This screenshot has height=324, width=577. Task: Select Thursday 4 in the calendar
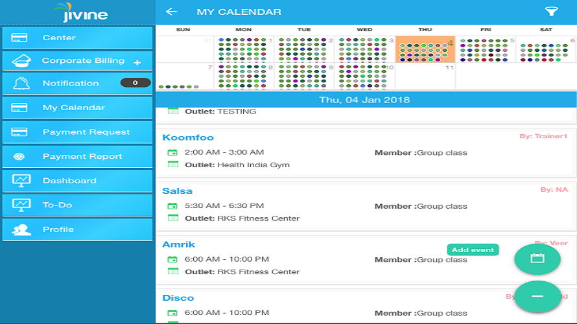[x=425, y=49]
